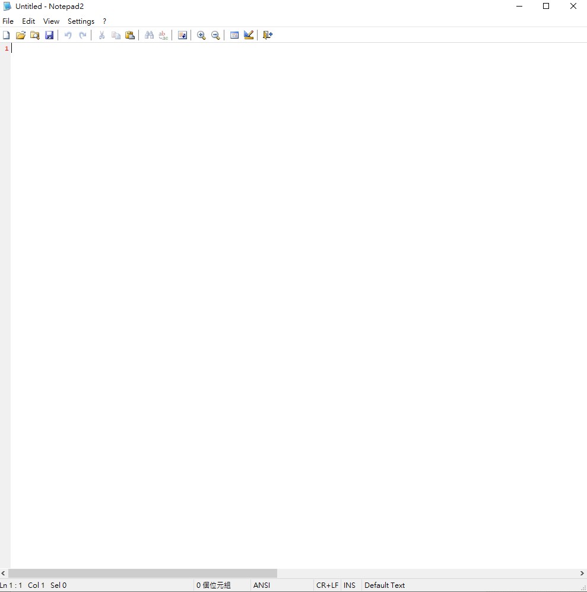This screenshot has height=592, width=587.
Task: Click the Browse files toolbar icon
Action: pyautogui.click(x=34, y=35)
